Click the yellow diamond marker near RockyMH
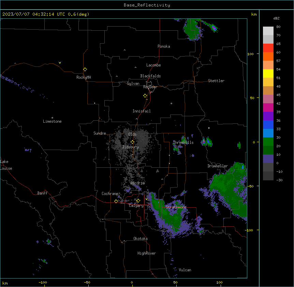 (x=85, y=70)
